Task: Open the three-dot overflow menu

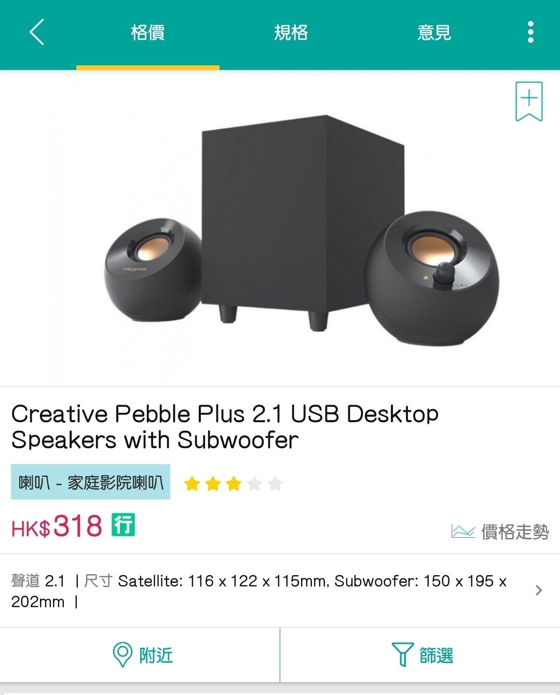Action: [530, 32]
